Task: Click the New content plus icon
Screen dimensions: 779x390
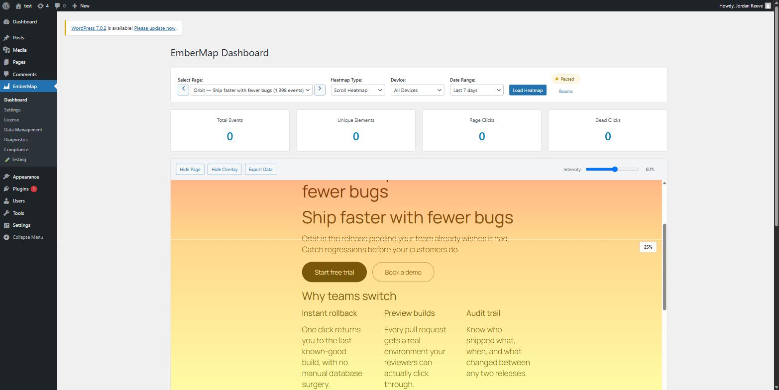Action: pos(74,6)
